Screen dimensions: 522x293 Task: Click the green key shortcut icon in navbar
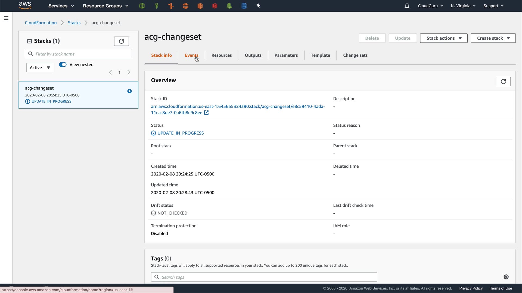156,6
